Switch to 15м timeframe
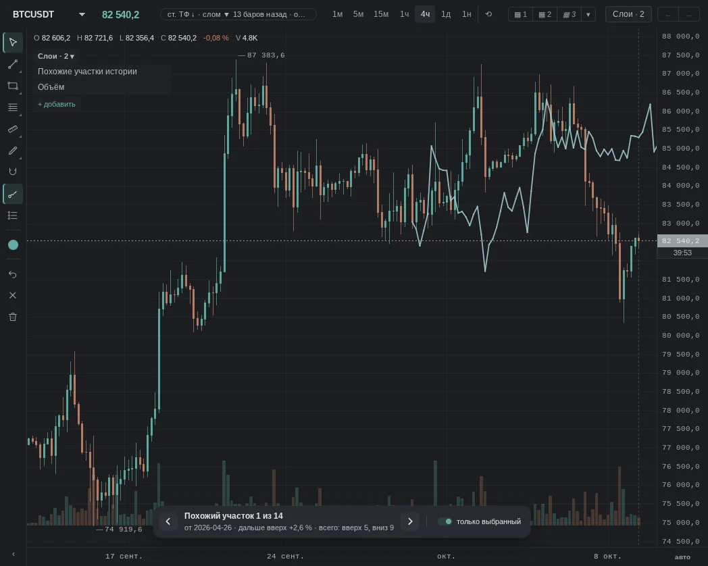 tap(380, 14)
